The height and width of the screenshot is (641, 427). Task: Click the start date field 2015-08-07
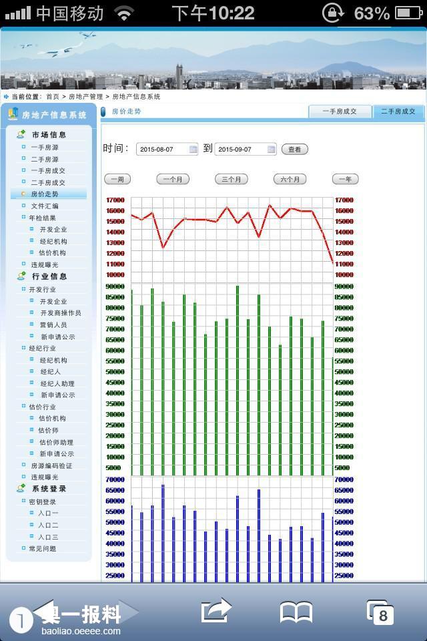(167, 149)
